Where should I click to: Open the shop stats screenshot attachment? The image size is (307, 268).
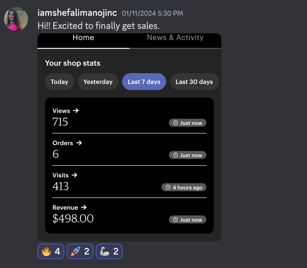coord(129,137)
